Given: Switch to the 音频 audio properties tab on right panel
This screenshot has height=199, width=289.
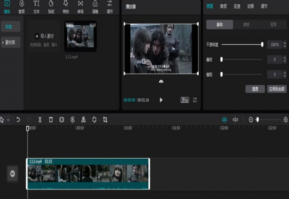Looking at the screenshot, I should [223, 7].
